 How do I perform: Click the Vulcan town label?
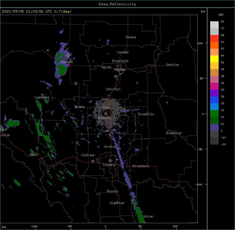(x=148, y=216)
